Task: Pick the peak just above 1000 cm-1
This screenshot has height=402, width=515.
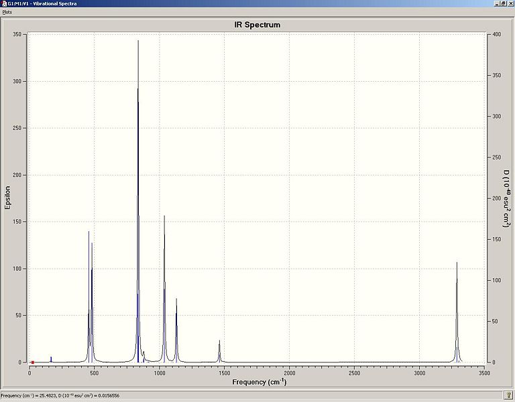Action: (x=164, y=289)
